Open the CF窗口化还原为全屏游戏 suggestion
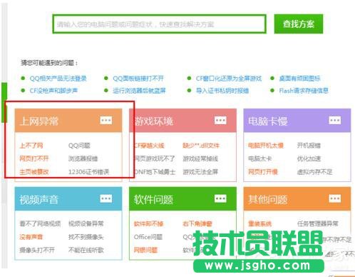This screenshot has height=277, width=355. tap(229, 79)
